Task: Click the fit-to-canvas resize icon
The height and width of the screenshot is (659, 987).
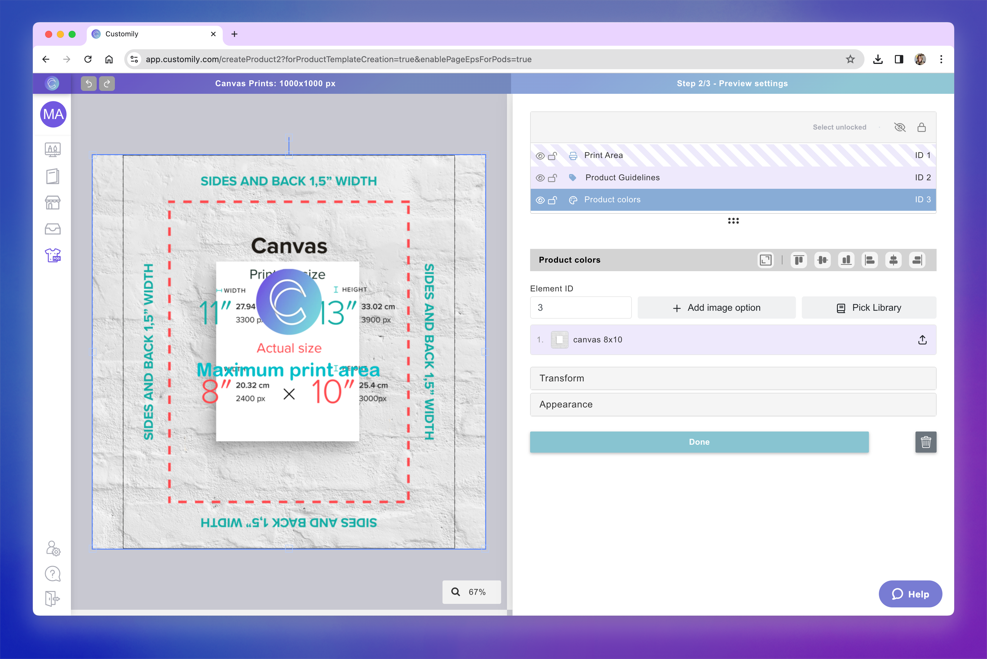Action: [x=765, y=260]
